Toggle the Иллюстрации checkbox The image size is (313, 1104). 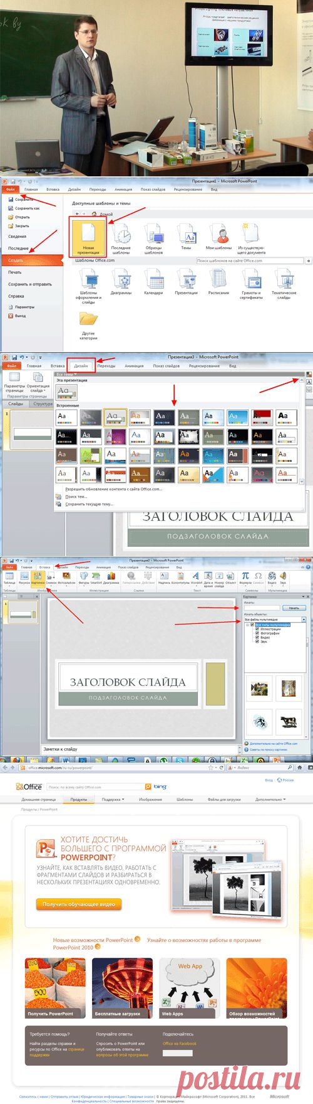pyautogui.click(x=257, y=629)
